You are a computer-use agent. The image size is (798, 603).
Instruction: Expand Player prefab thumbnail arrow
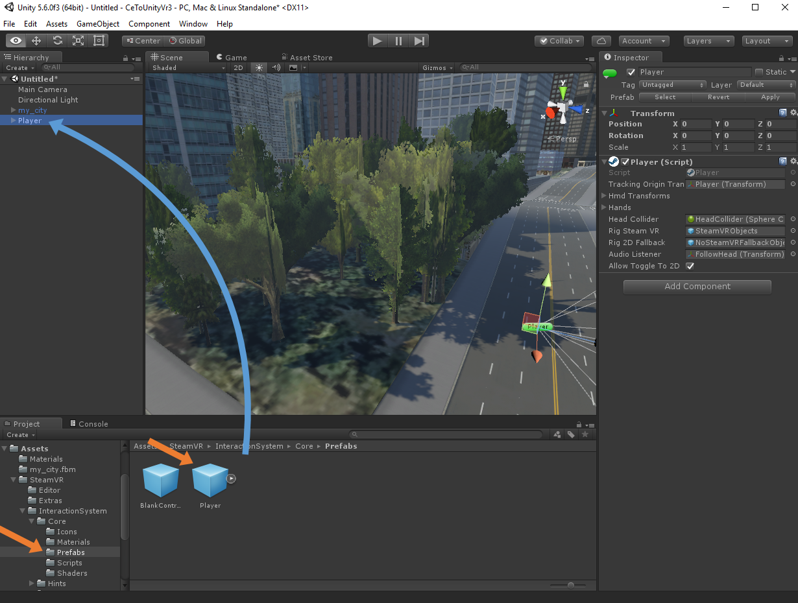[x=232, y=479]
